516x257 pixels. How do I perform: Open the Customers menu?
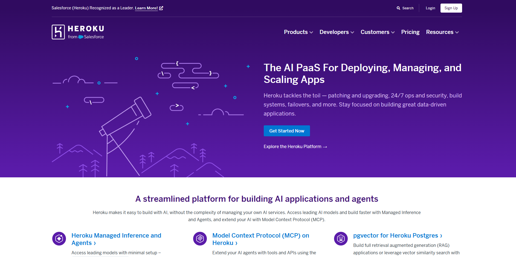[x=375, y=32]
